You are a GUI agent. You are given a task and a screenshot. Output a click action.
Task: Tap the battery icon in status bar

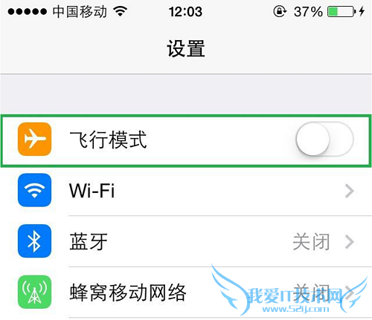[342, 11]
